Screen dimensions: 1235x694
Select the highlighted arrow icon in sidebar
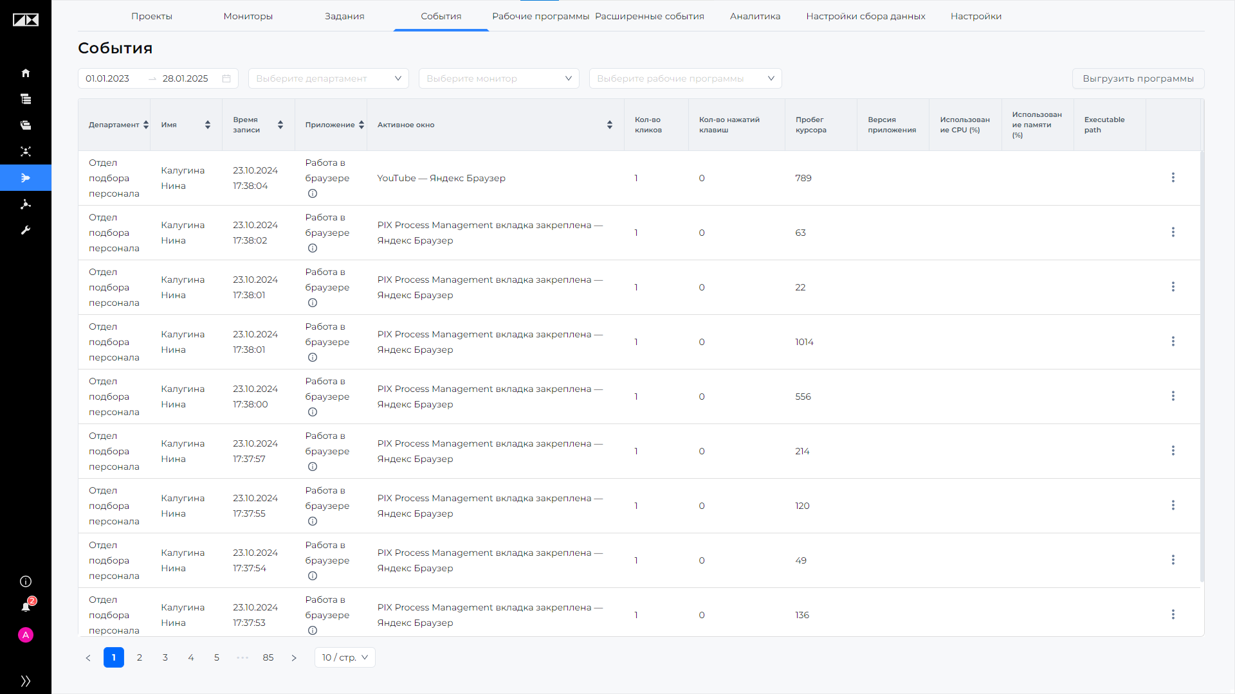(x=26, y=178)
